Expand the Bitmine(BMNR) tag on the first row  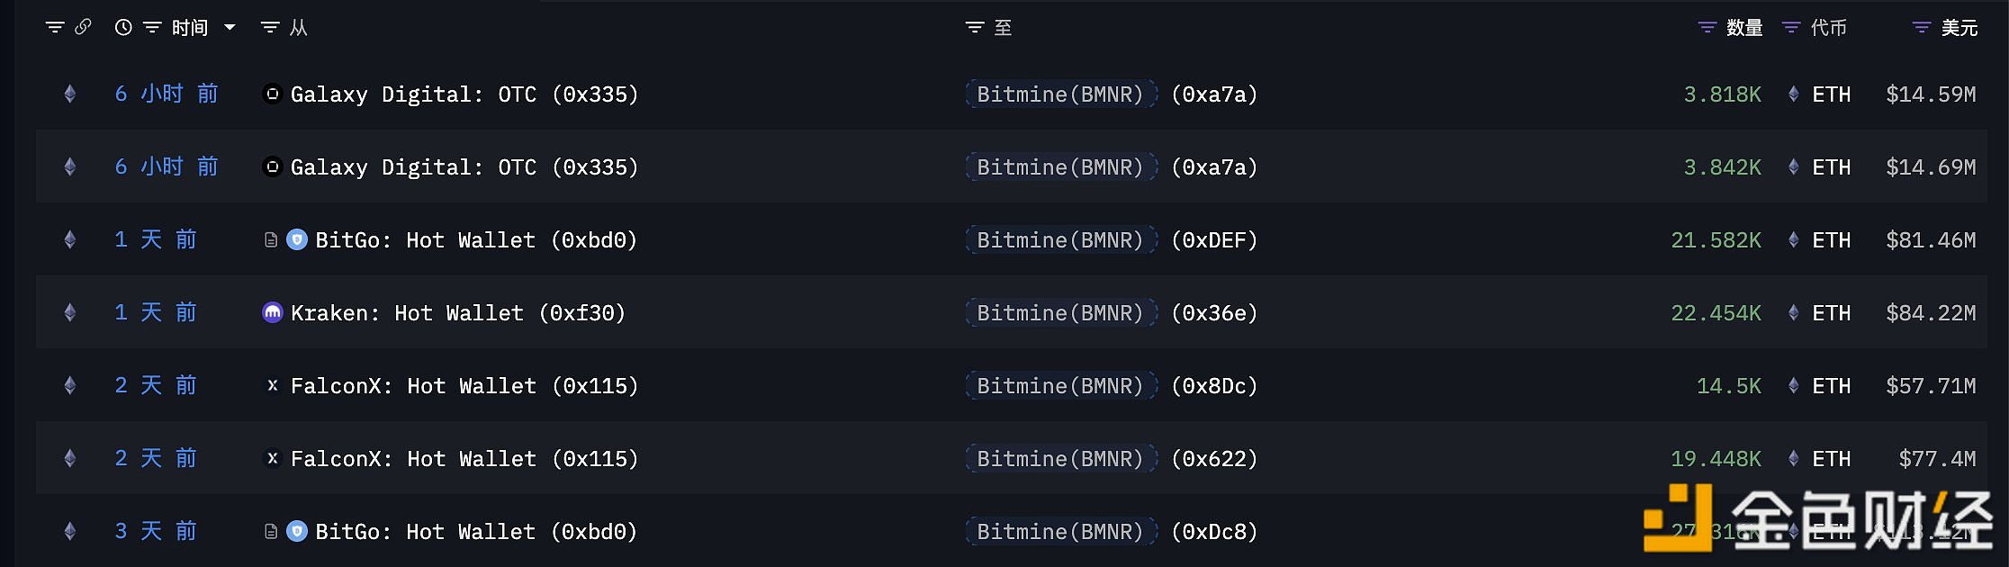(x=1061, y=94)
